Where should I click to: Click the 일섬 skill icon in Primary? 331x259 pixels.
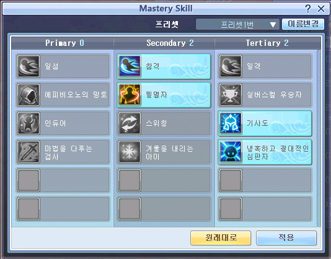click(29, 66)
